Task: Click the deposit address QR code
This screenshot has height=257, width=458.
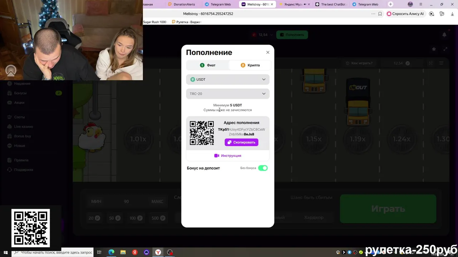Action: tap(202, 133)
